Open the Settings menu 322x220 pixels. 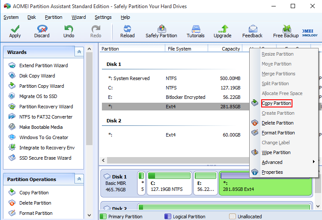[x=103, y=17]
